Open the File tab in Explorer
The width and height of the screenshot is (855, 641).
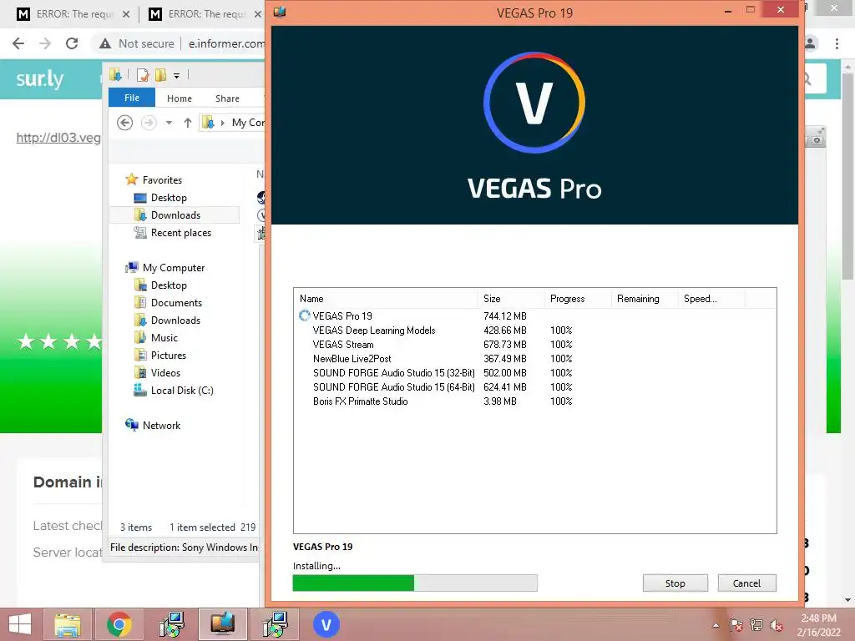click(132, 98)
